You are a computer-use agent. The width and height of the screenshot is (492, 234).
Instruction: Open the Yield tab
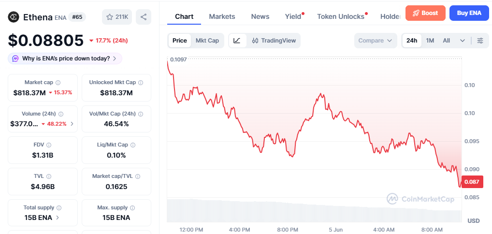click(x=293, y=16)
